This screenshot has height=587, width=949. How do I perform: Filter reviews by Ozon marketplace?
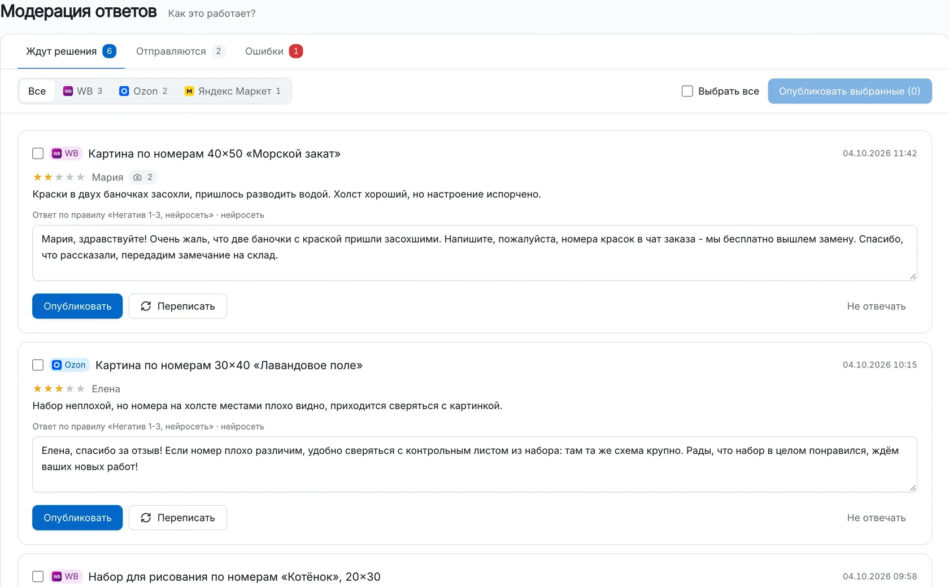143,91
